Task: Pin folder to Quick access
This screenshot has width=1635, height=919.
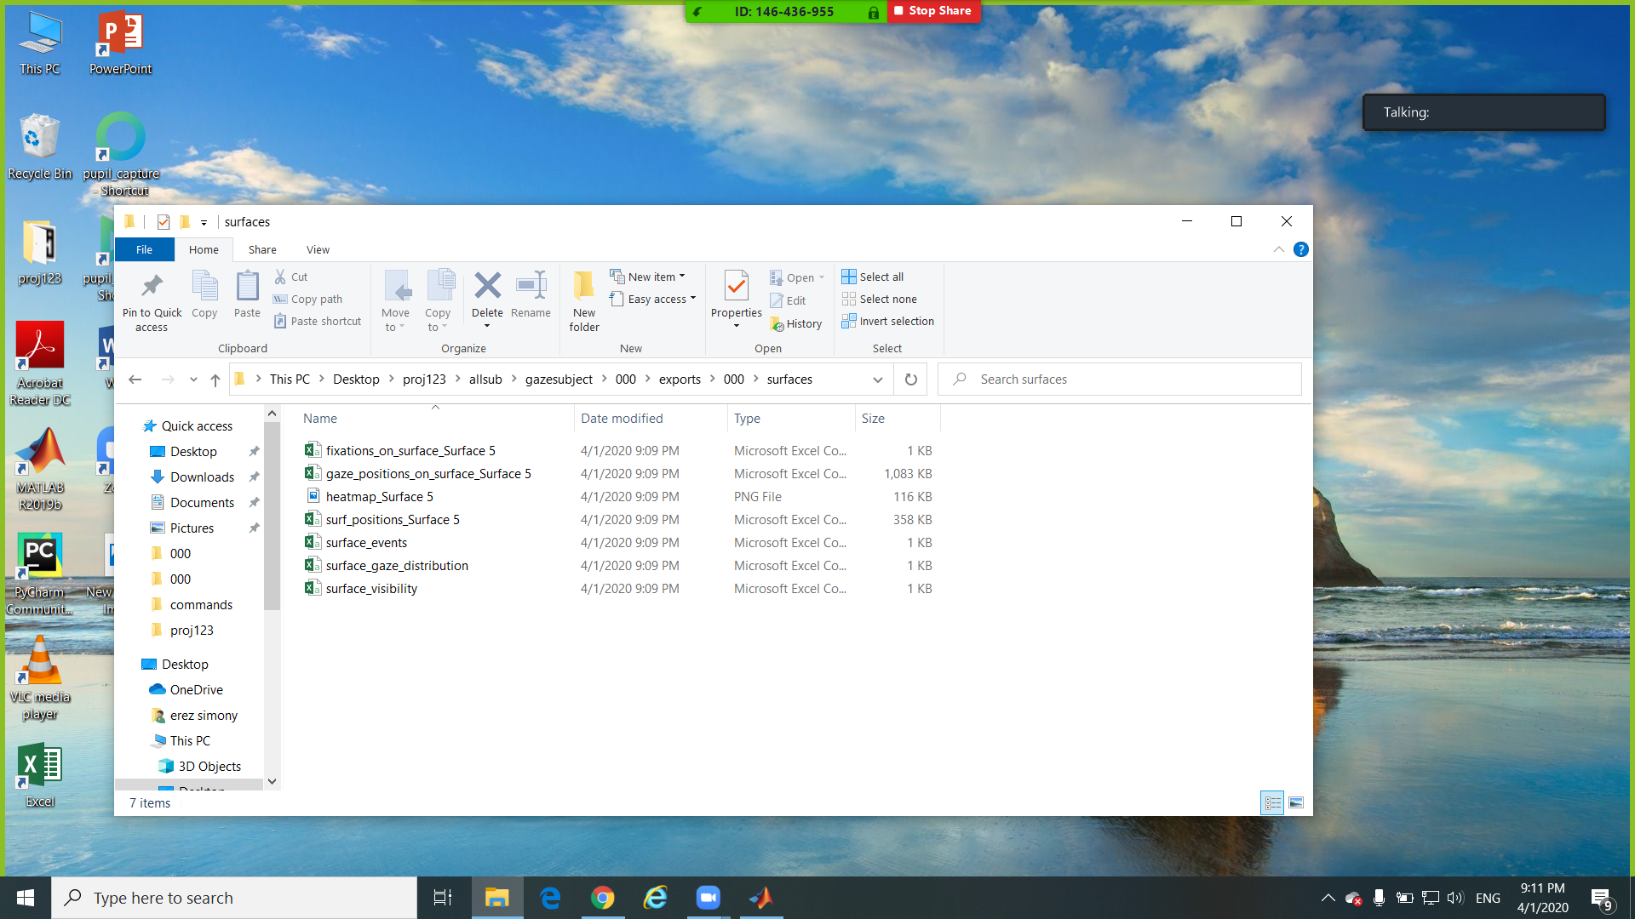Action: tap(152, 301)
